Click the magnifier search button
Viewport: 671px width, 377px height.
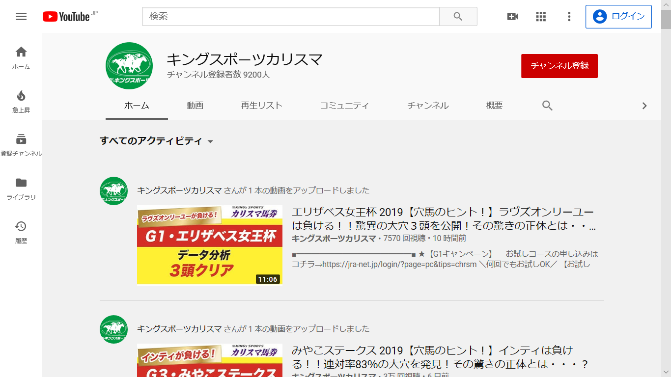pyautogui.click(x=458, y=16)
